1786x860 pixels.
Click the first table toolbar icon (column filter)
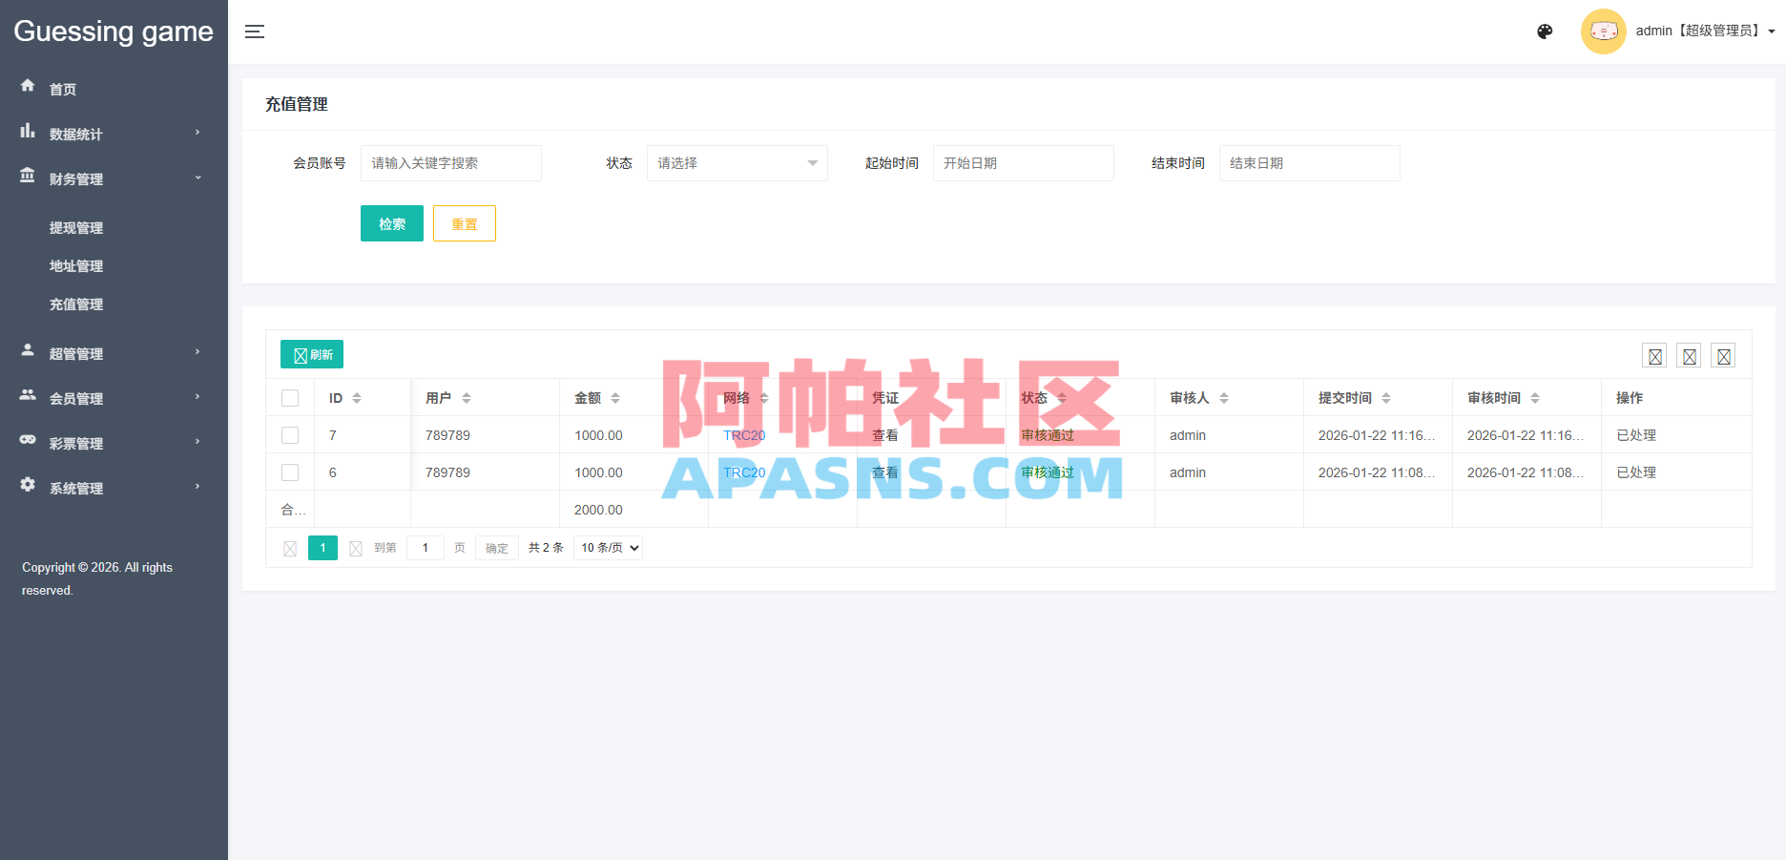[1654, 356]
